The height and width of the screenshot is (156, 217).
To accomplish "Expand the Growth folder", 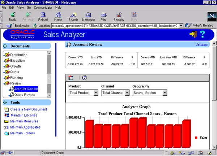I will pos(7,66).
